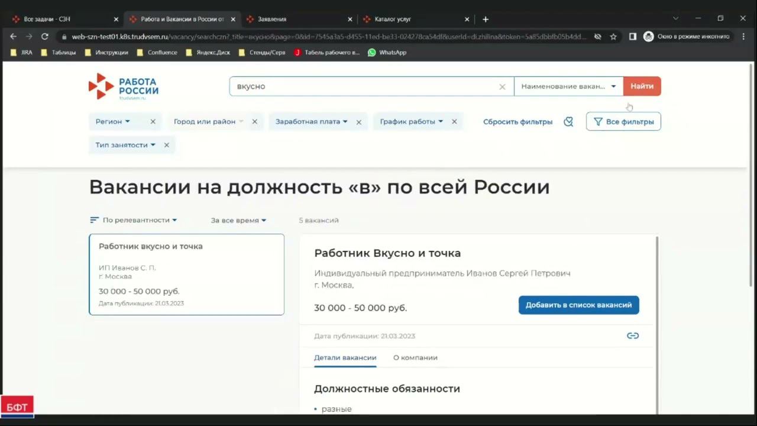Open the Детали вакансии tab
Viewport: 757px width, 426px height.
[x=345, y=357]
